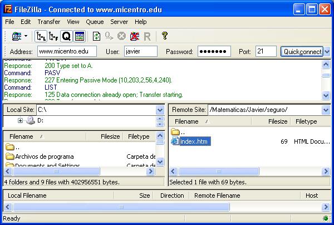
Task: Toggle the local directory tree view
Action: point(41,36)
